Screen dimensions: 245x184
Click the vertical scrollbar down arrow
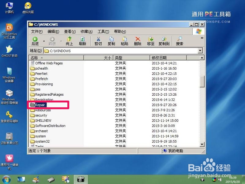(x=202, y=144)
